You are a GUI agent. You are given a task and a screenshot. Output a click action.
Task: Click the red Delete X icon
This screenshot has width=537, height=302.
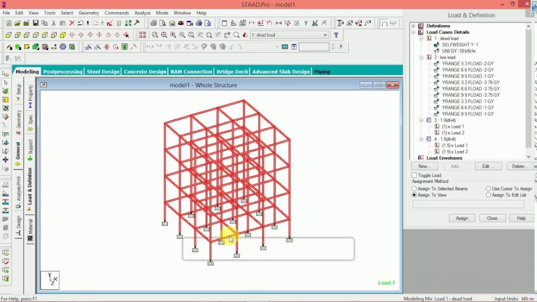click(x=72, y=23)
